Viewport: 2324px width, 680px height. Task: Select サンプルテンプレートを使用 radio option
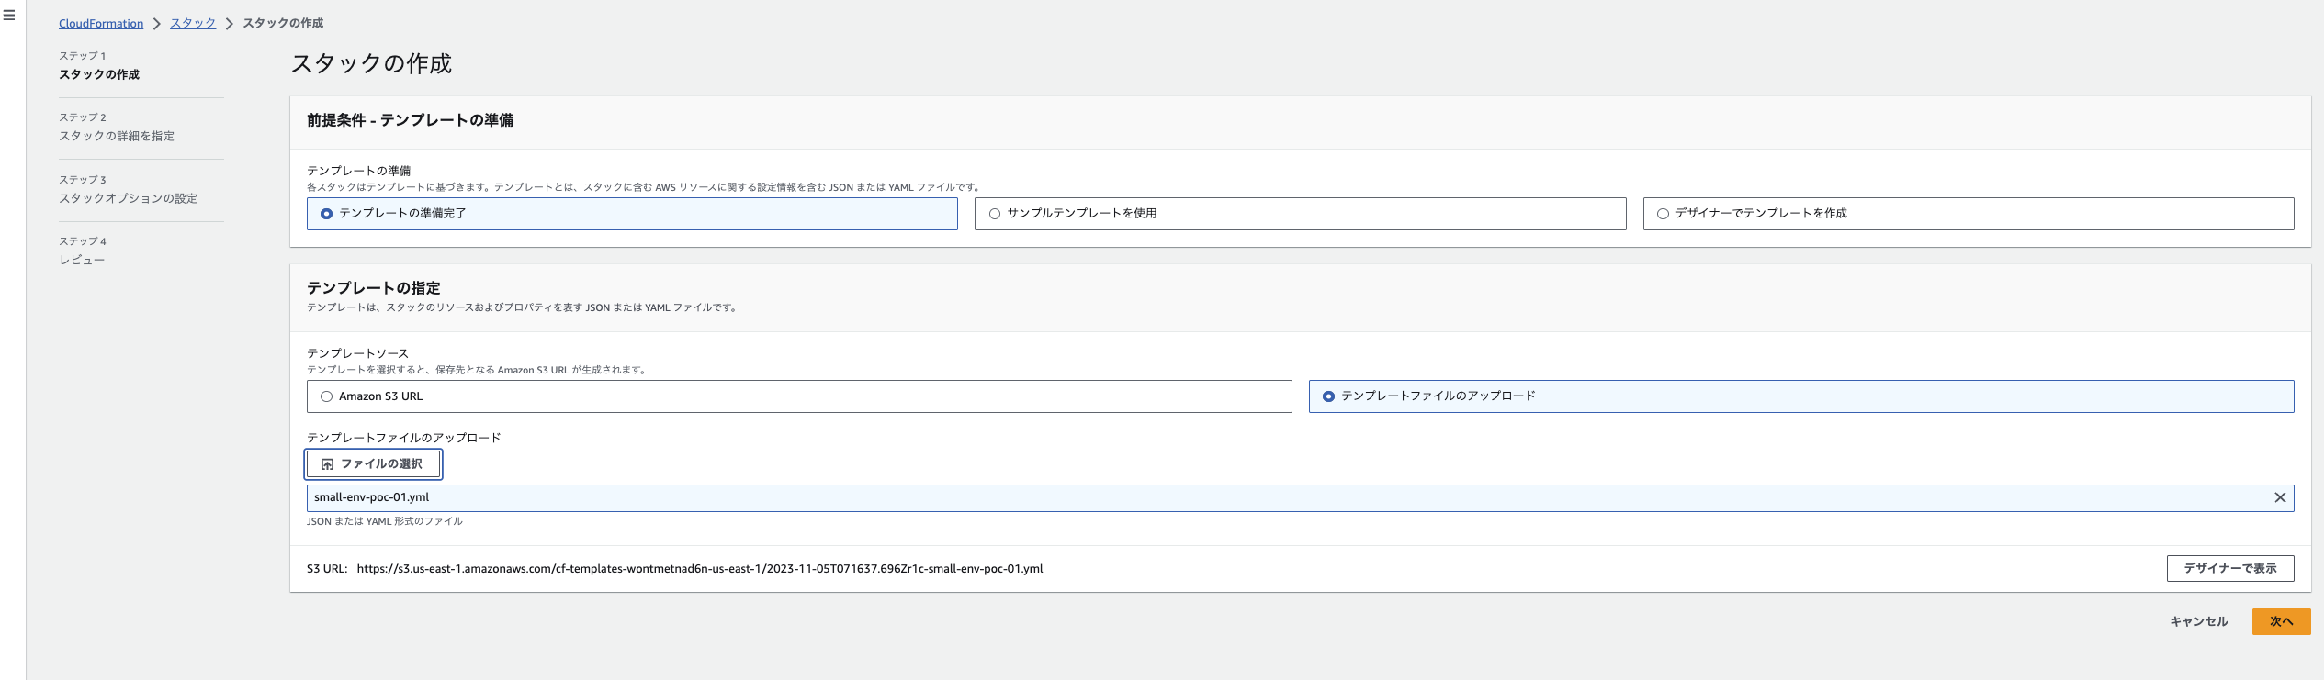click(994, 214)
